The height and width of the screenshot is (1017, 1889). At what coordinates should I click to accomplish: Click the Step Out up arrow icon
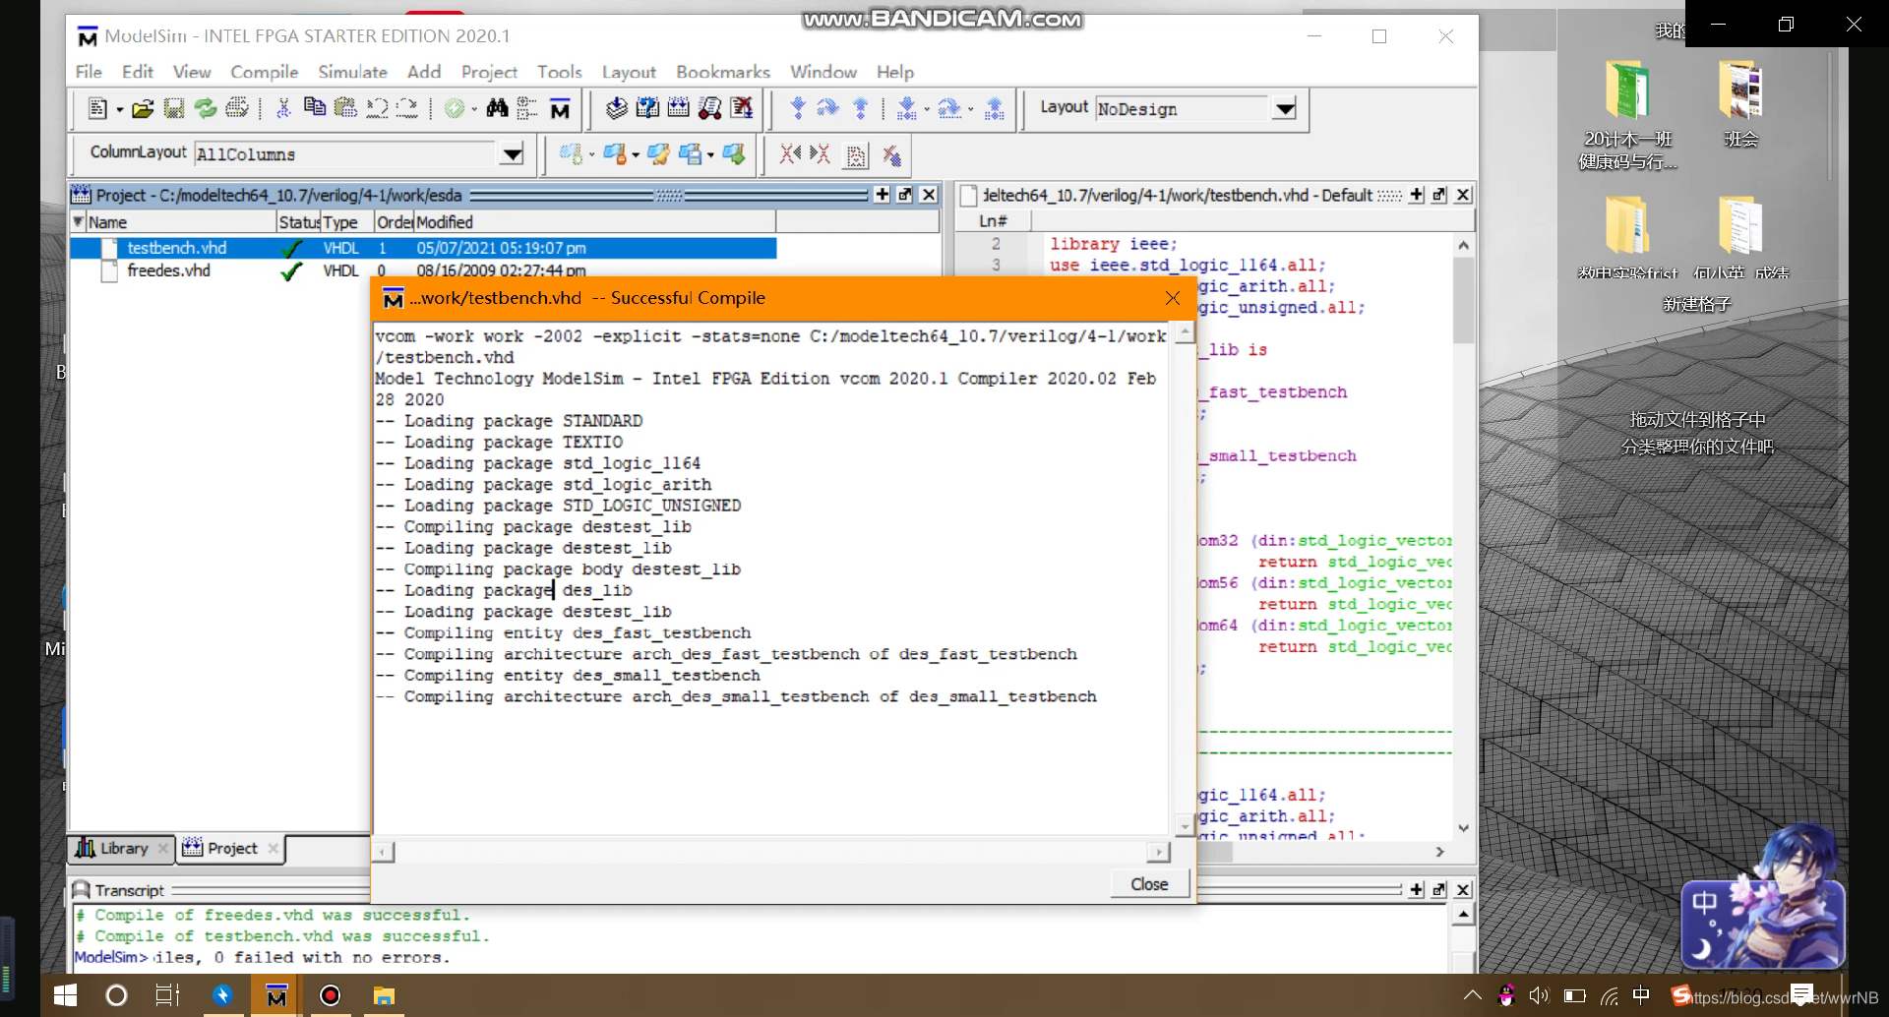coord(861,108)
